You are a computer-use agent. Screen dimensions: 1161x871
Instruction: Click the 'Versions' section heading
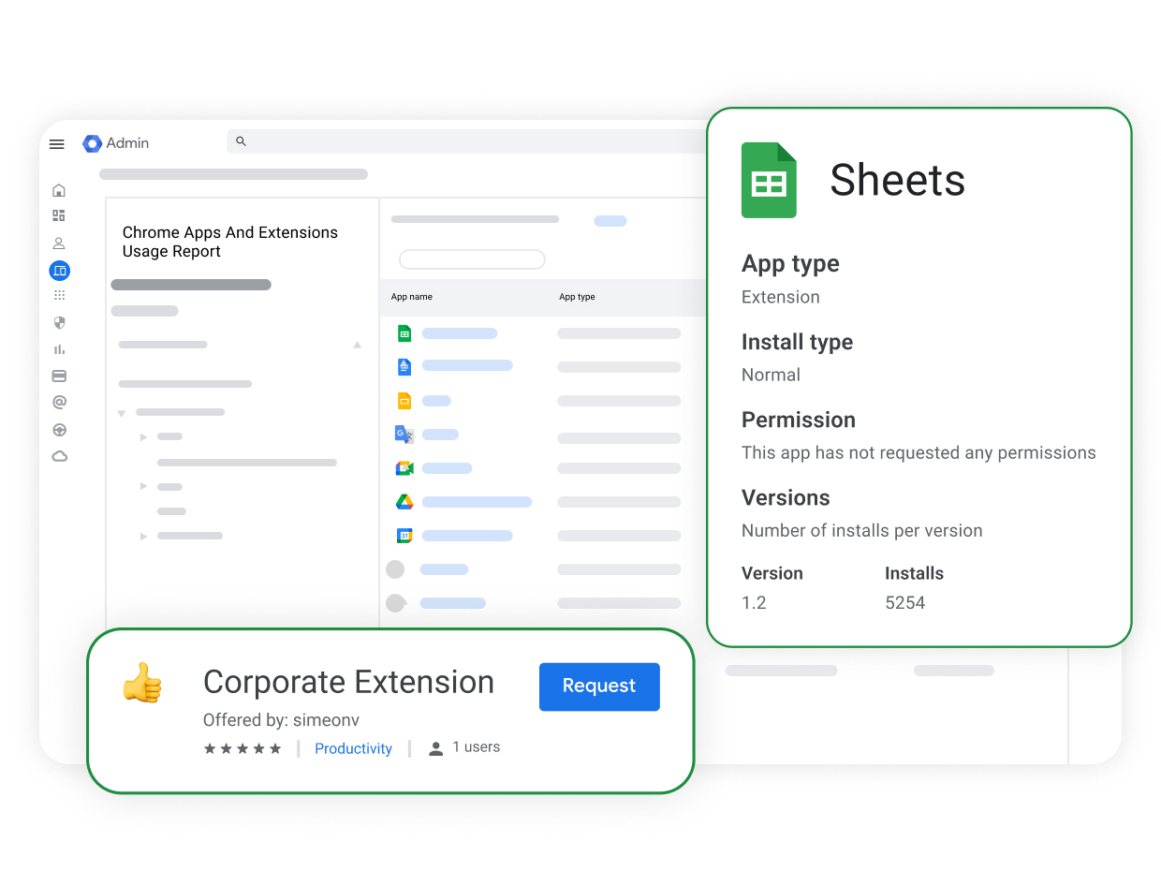[x=786, y=497]
